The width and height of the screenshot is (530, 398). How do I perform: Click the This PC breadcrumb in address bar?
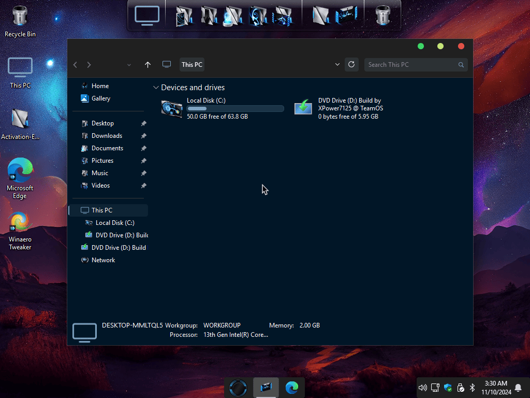click(192, 65)
